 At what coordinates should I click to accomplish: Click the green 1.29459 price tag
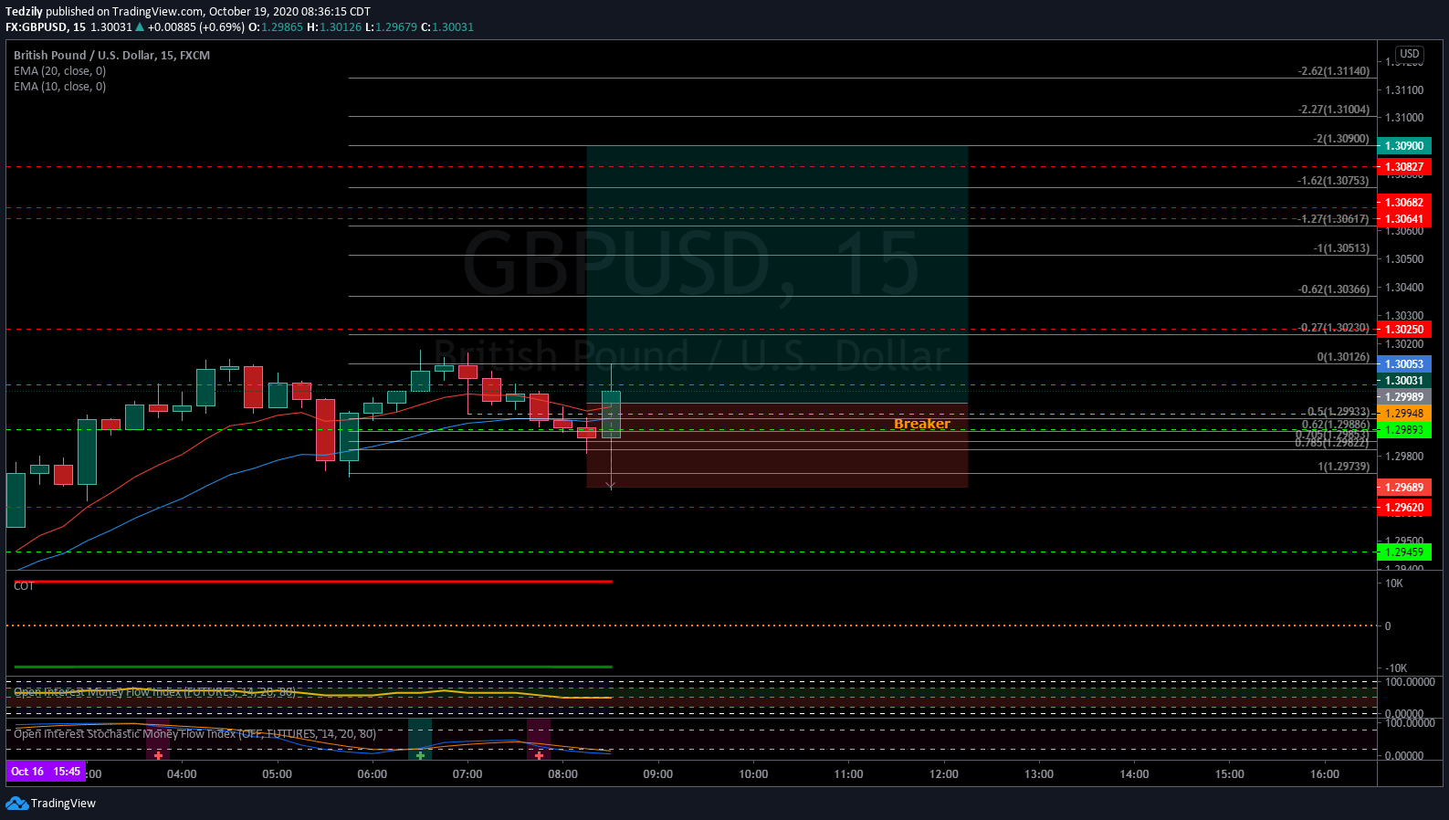point(1404,552)
